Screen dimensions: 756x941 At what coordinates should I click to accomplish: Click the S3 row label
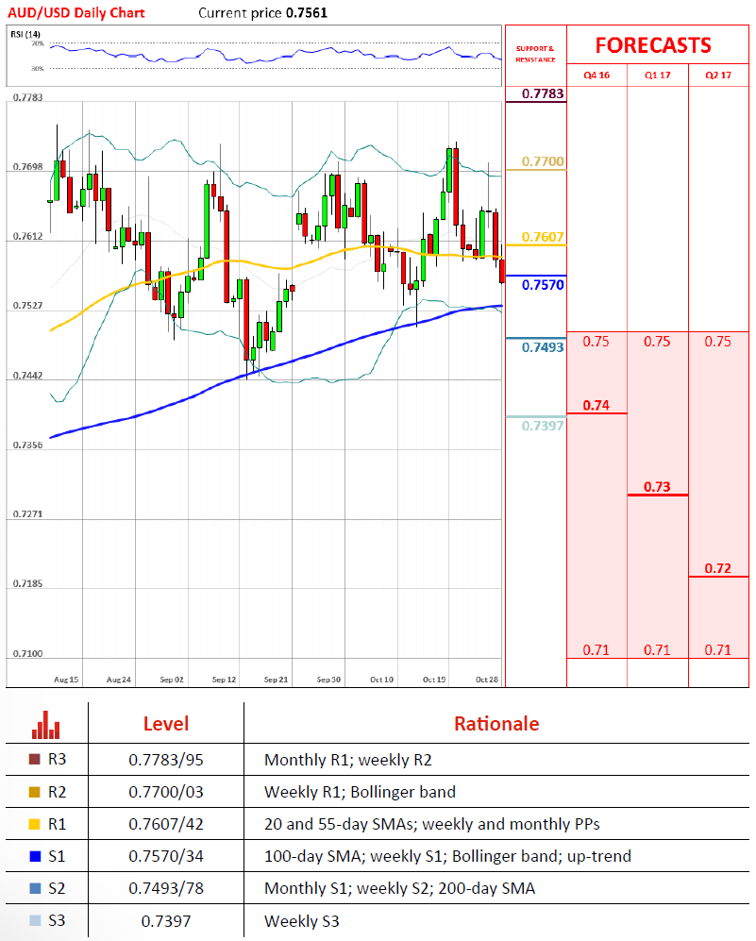[x=57, y=920]
